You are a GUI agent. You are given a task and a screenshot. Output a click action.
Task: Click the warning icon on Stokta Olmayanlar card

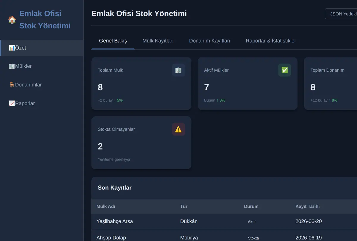point(178,129)
